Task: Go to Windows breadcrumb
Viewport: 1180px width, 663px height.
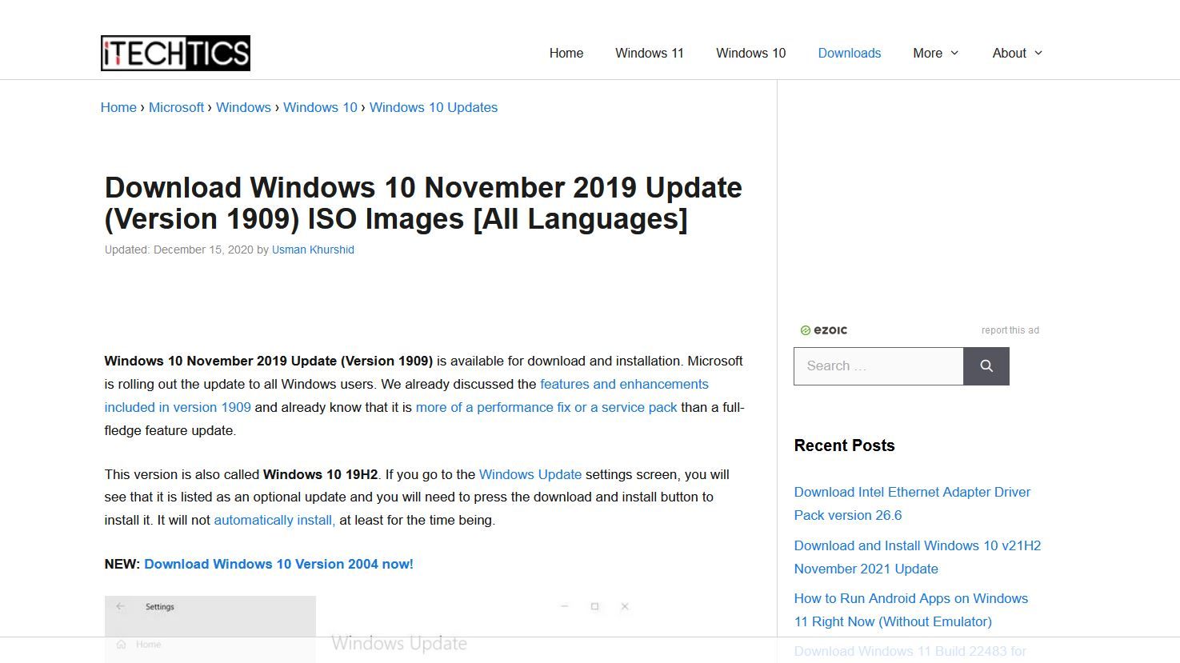Action: coord(243,107)
